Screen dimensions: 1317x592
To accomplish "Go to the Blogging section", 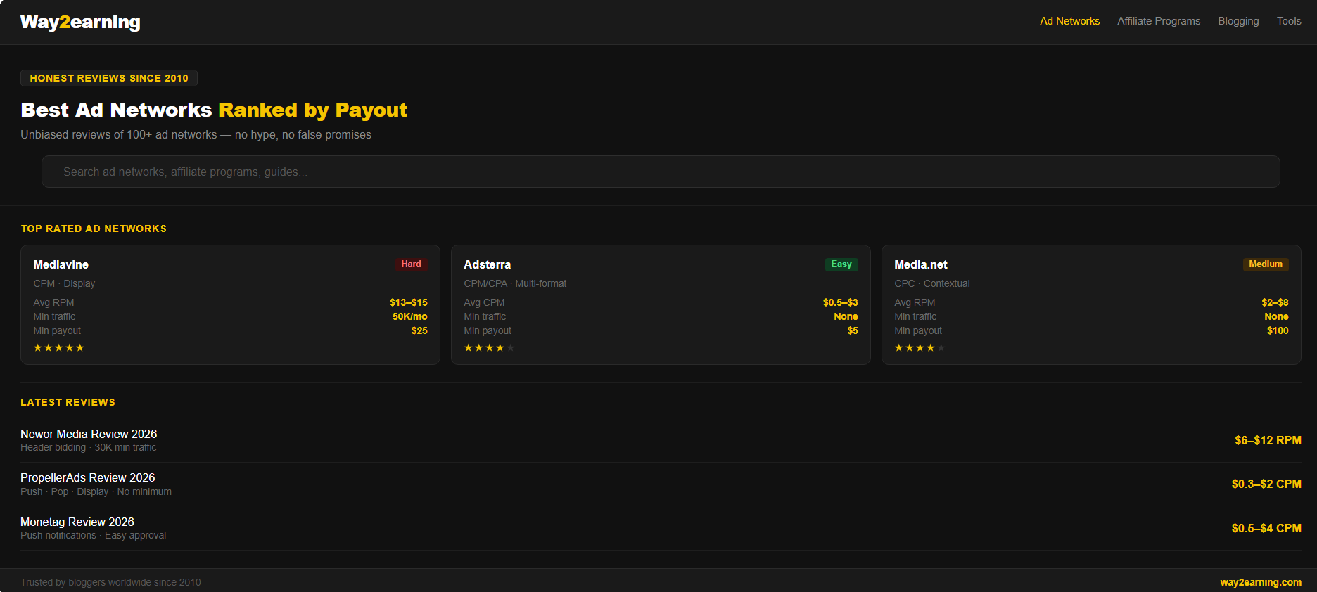I will pos(1238,21).
